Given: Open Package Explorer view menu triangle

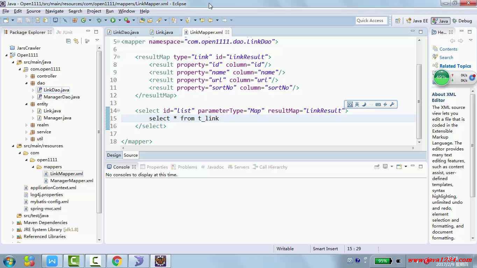Looking at the screenshot, I should [97, 40].
